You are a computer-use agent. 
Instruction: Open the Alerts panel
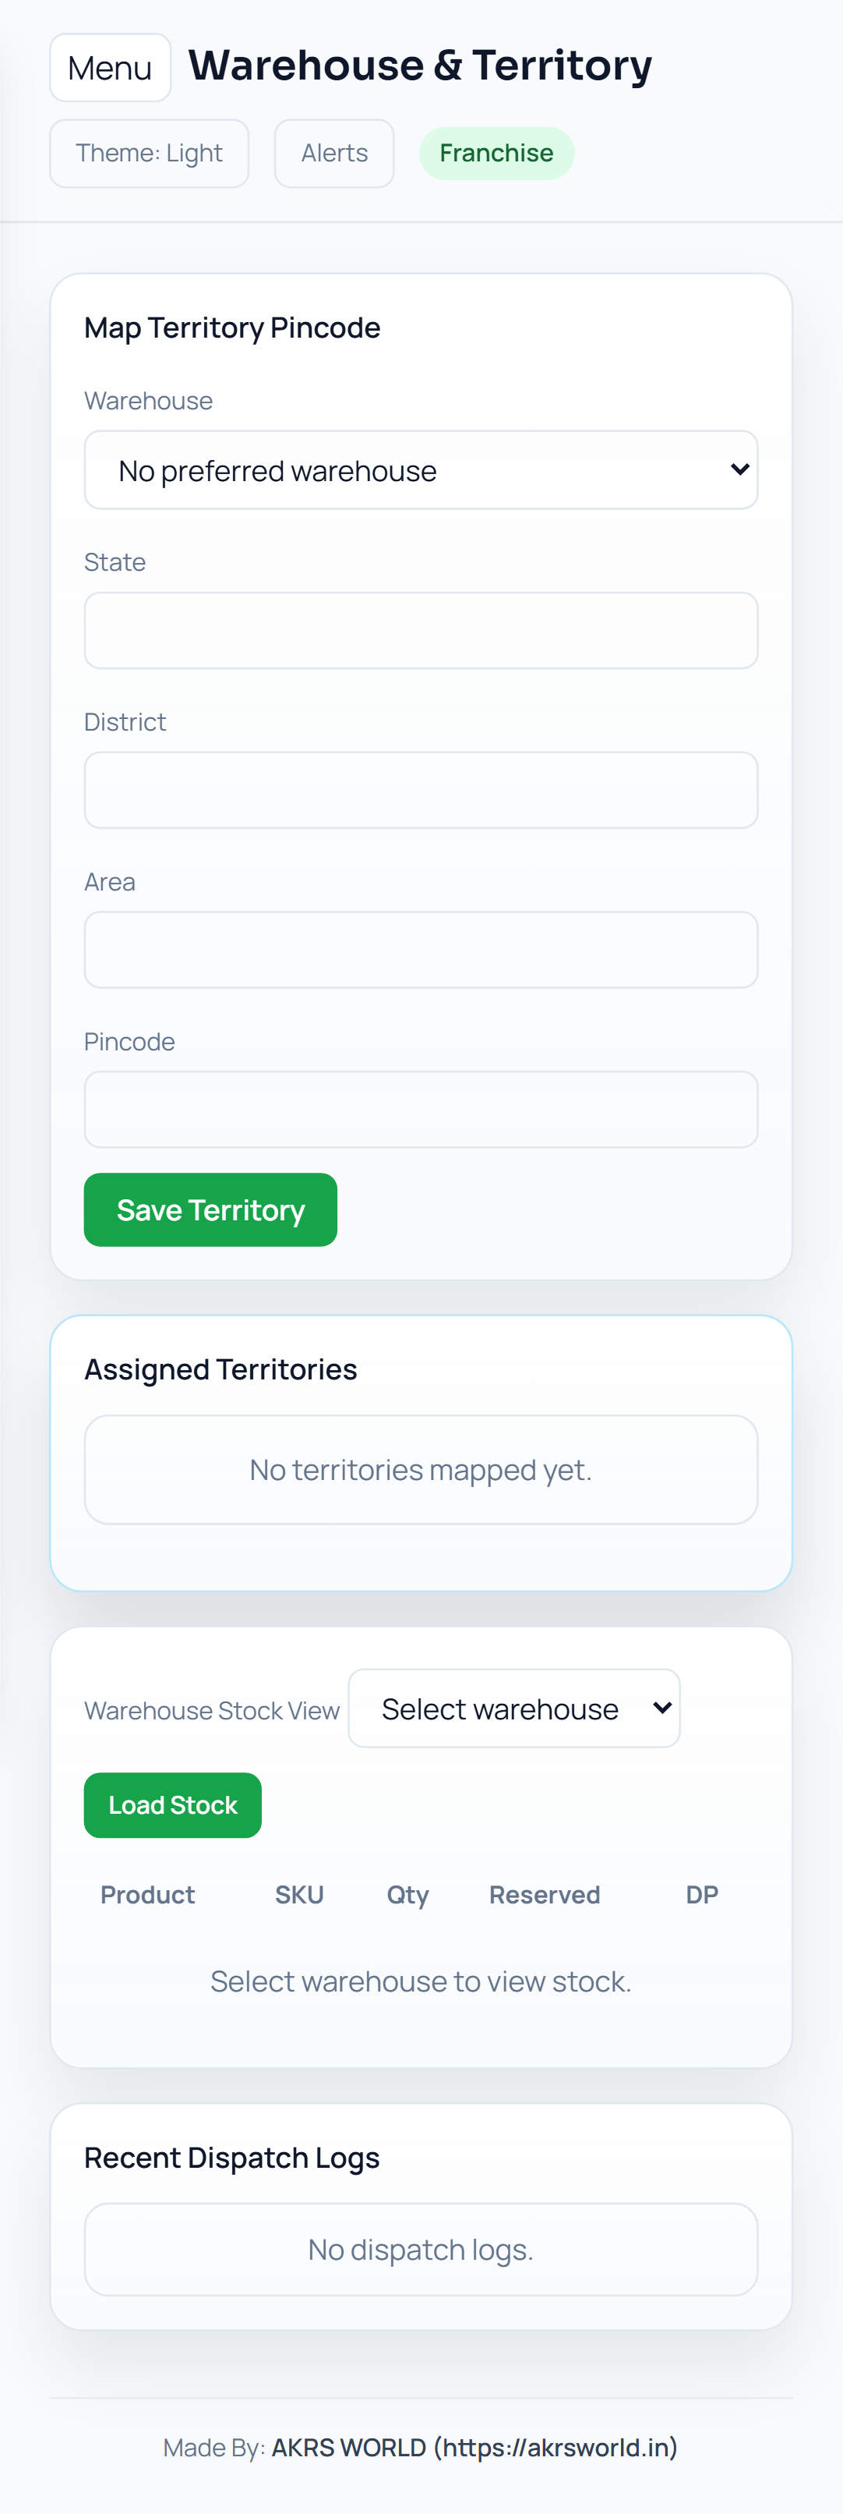pos(334,153)
